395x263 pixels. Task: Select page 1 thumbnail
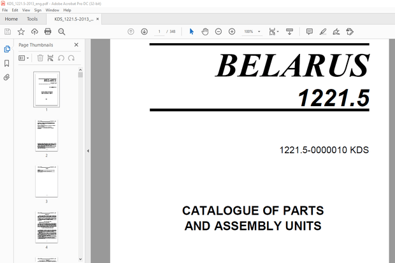pos(47,89)
